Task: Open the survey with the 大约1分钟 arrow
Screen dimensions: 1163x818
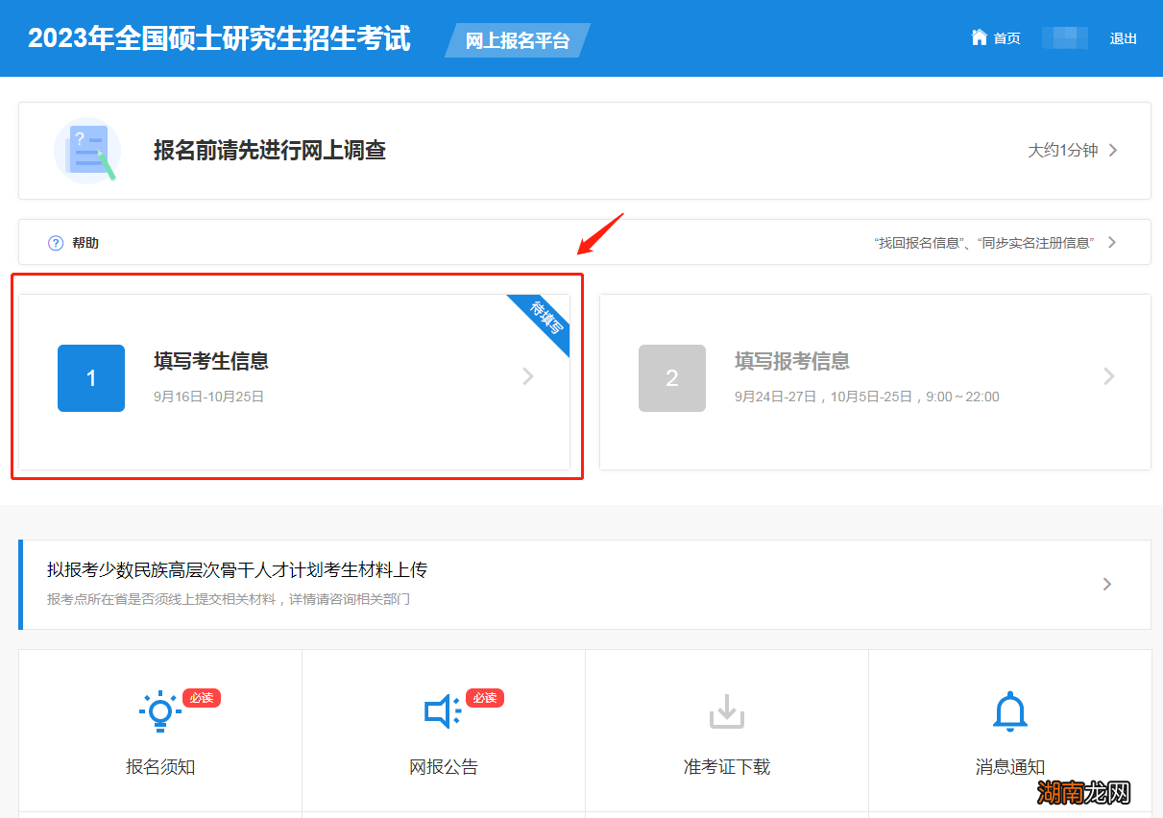Action: coord(1112,151)
